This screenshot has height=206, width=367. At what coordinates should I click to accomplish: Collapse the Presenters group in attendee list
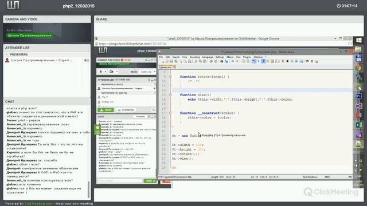tap(7, 54)
